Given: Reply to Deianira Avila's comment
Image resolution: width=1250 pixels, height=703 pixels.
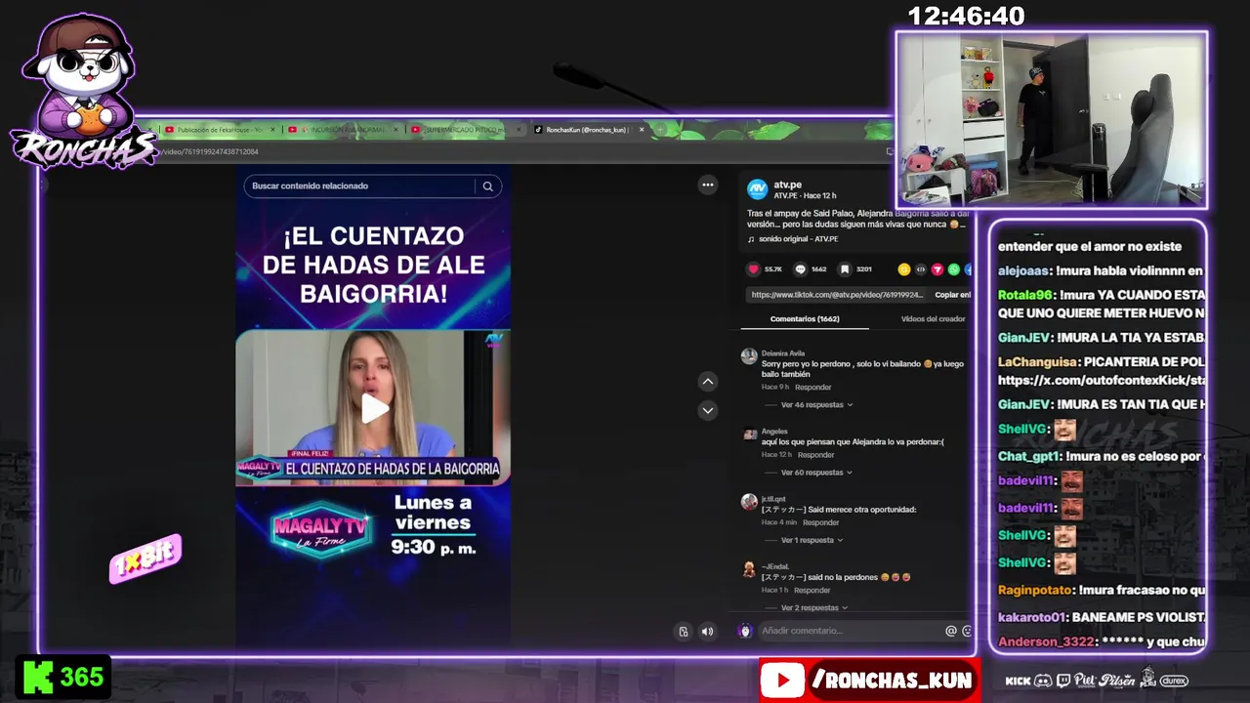Looking at the screenshot, I should [x=813, y=388].
